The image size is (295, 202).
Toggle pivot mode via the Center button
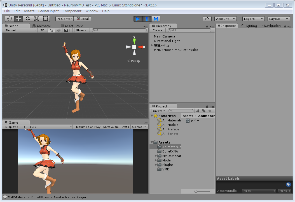(x=64, y=18)
